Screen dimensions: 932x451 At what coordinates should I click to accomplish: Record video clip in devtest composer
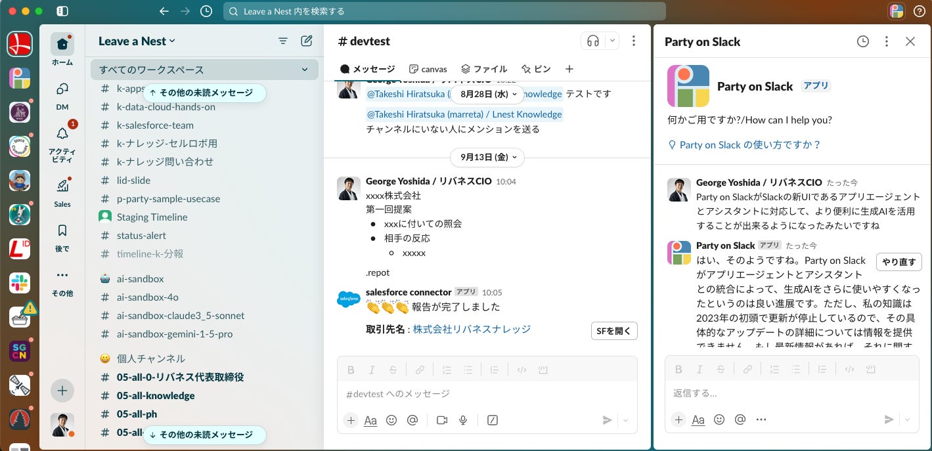click(442, 420)
